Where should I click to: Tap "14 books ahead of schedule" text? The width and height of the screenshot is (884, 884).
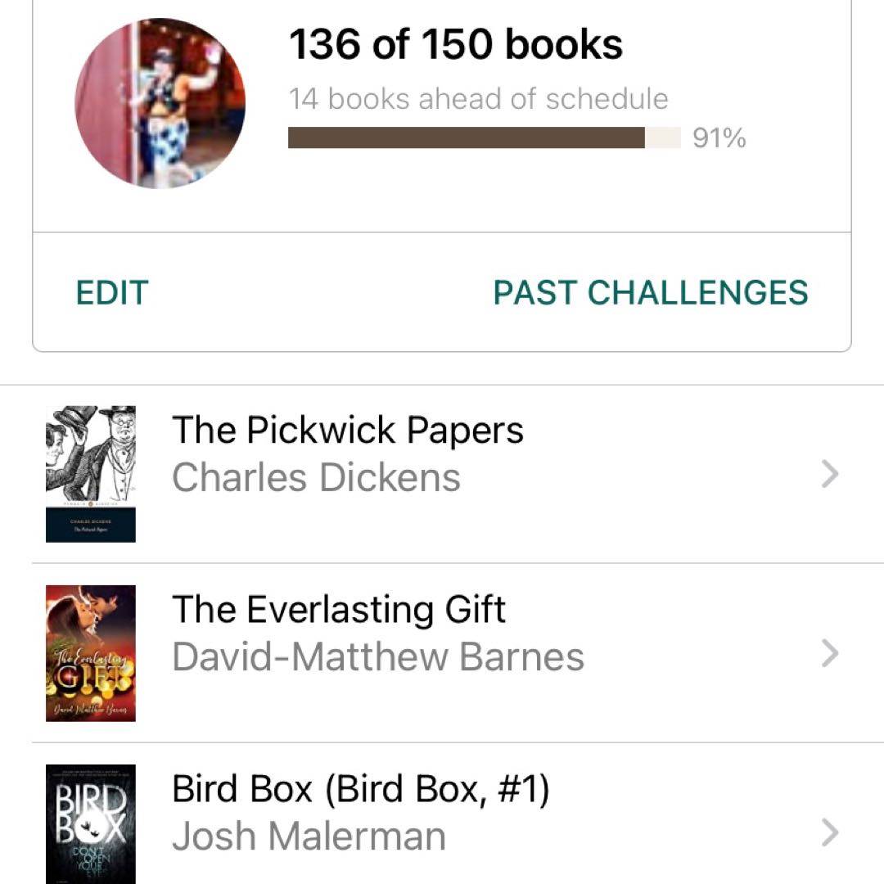[x=478, y=99]
